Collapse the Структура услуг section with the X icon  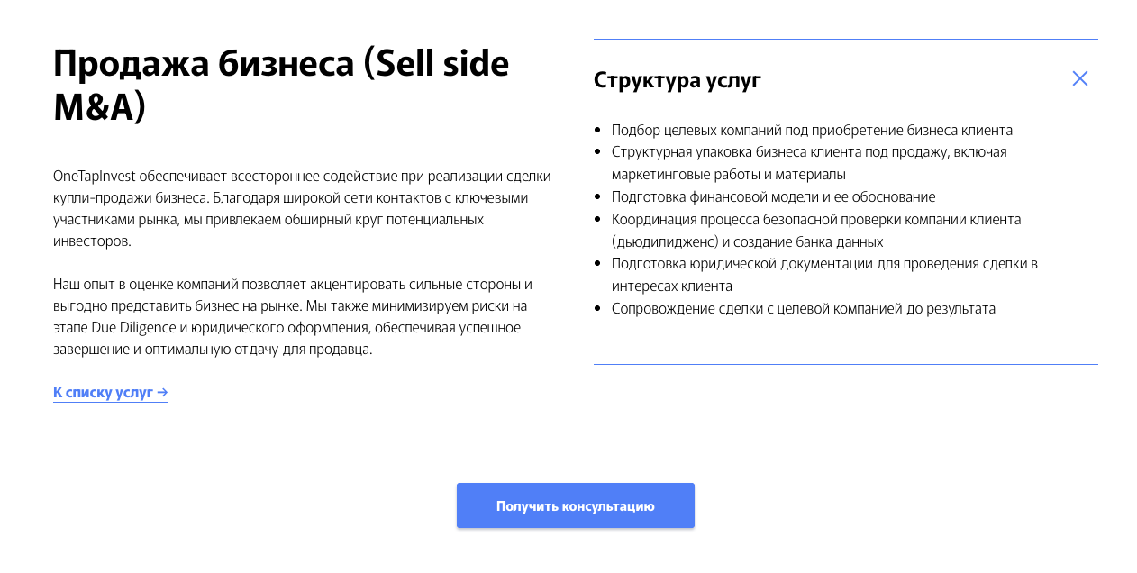click(1079, 78)
